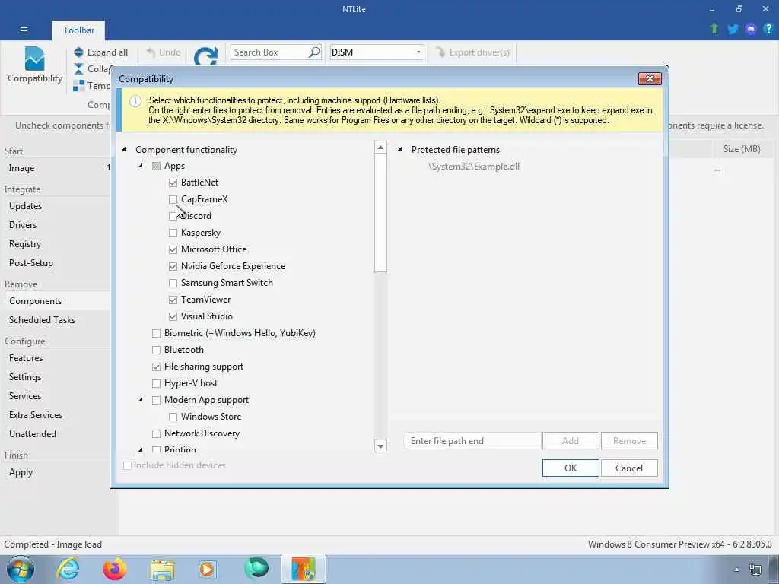The image size is (779, 584).
Task: Switch to the Toolbar tab
Action: [78, 30]
